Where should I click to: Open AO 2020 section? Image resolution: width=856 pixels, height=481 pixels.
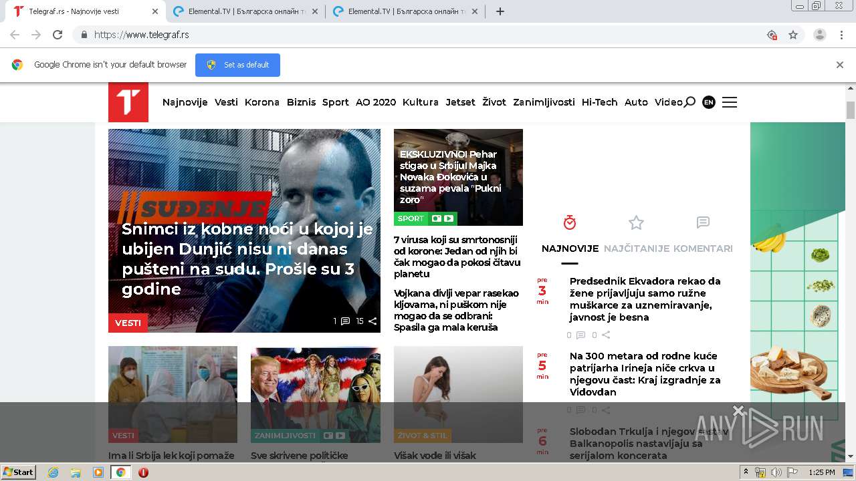376,102
